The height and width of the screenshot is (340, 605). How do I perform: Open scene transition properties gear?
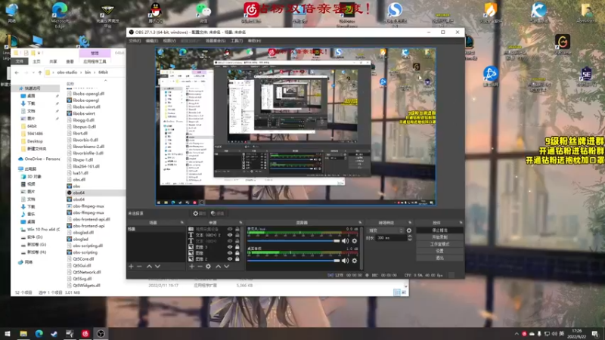tap(409, 230)
